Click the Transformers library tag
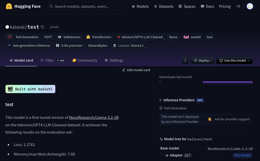Viewport: 260px width, 161px height. click(x=99, y=37)
